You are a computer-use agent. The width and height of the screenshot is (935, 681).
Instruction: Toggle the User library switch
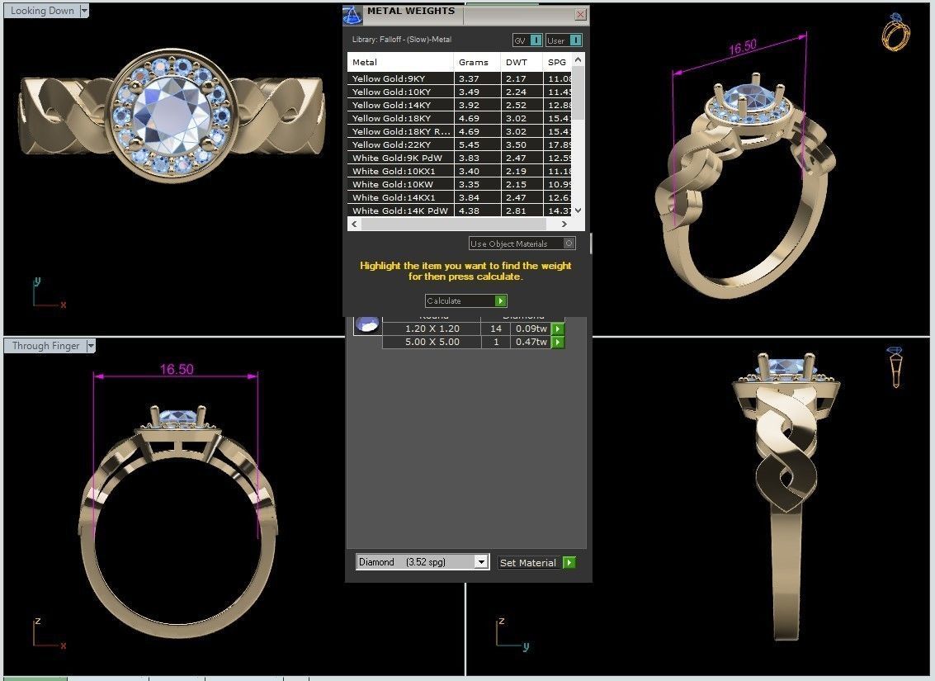point(564,40)
